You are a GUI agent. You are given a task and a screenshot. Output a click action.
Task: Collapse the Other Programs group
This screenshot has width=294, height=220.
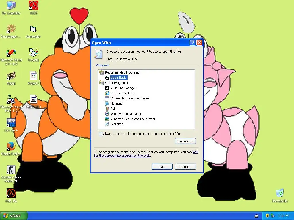(101, 83)
